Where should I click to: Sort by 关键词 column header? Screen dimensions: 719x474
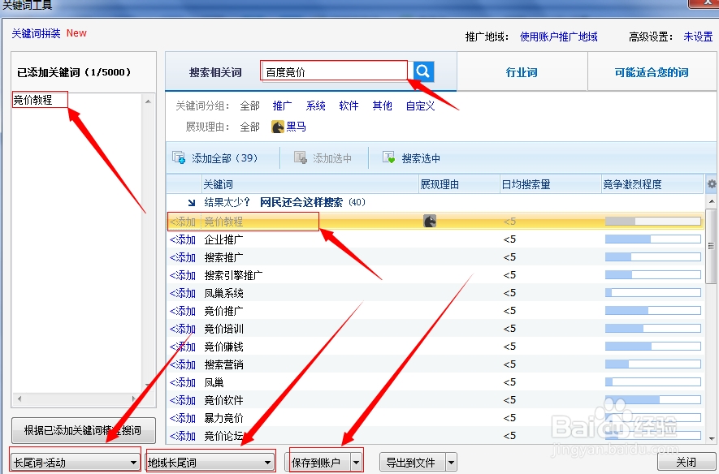[x=310, y=184]
